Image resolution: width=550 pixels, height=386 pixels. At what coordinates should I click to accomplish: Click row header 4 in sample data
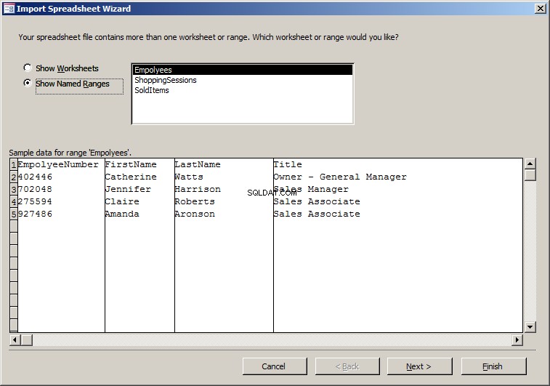[x=14, y=201]
